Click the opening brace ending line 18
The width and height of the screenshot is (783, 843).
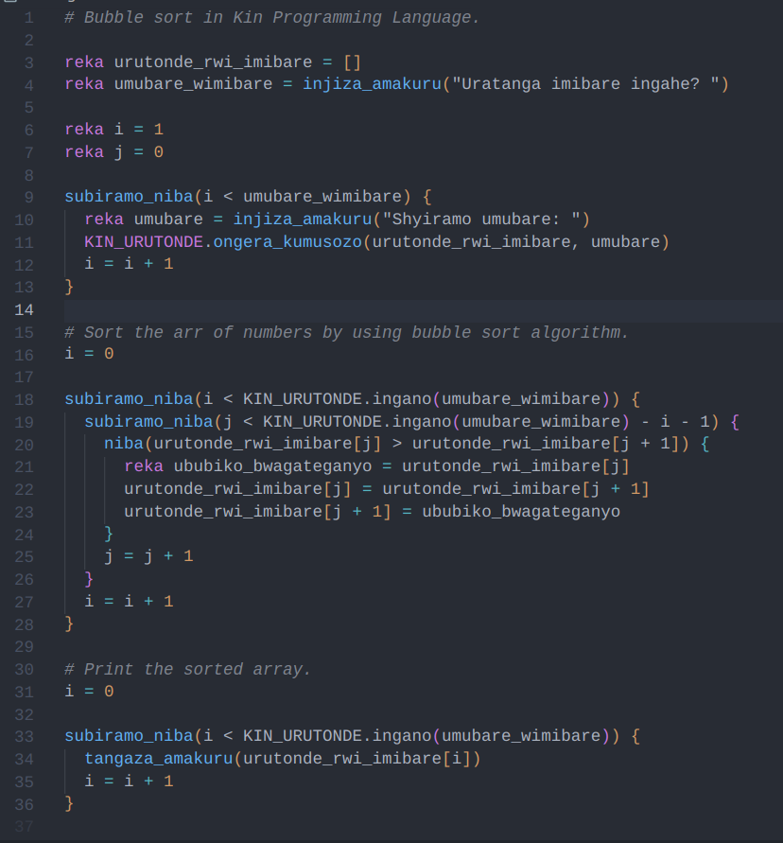pos(635,399)
